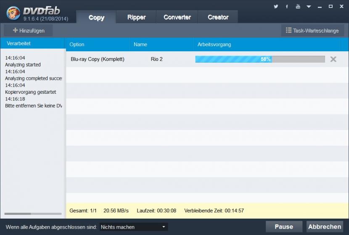The height and width of the screenshot is (235, 349).
Task: Open the Converter tab
Action: click(177, 17)
